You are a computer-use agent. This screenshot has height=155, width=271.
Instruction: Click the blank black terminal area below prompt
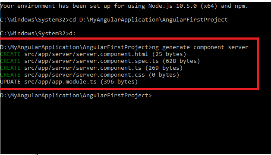tap(135, 127)
